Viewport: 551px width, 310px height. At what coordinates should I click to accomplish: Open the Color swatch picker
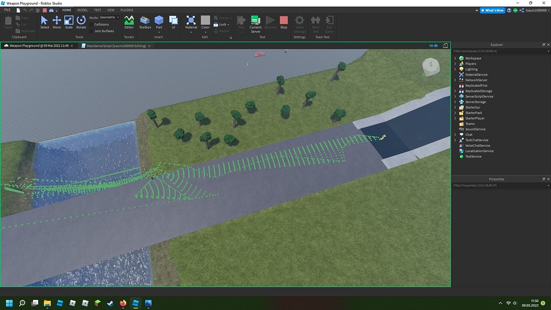206,21
